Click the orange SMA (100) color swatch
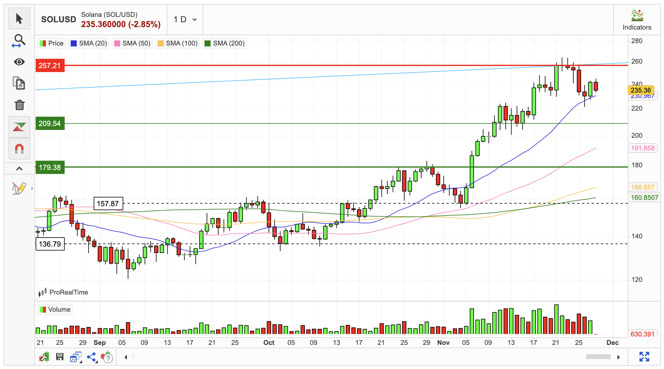The width and height of the screenshot is (664, 369). [160, 43]
